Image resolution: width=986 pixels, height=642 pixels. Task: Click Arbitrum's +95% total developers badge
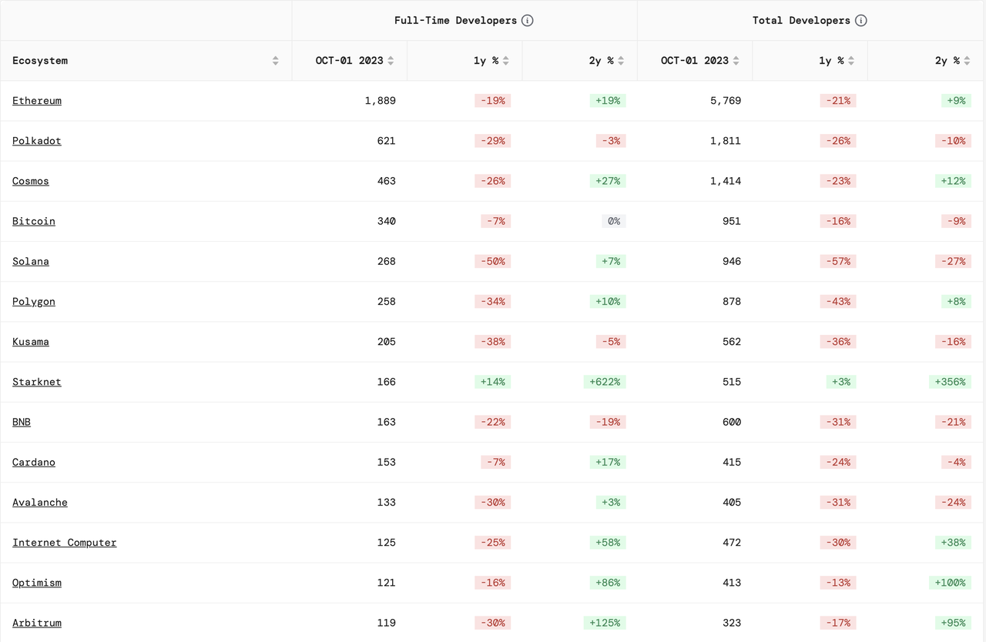coord(953,623)
